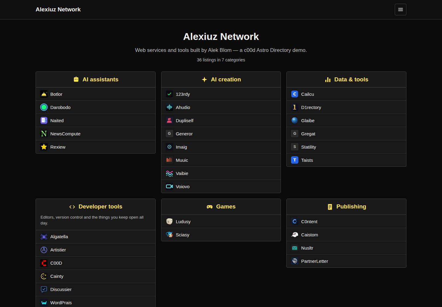Open the Generor listing
The image size is (442, 307).
point(221,134)
